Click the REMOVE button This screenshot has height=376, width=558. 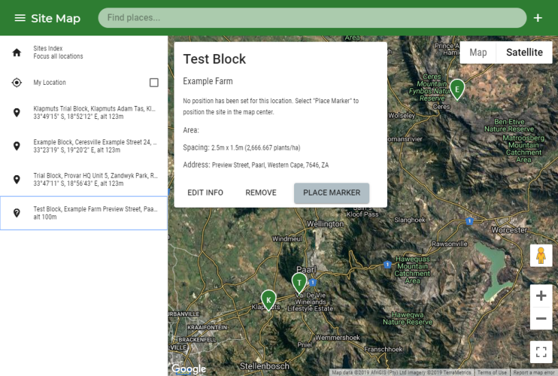(x=261, y=193)
